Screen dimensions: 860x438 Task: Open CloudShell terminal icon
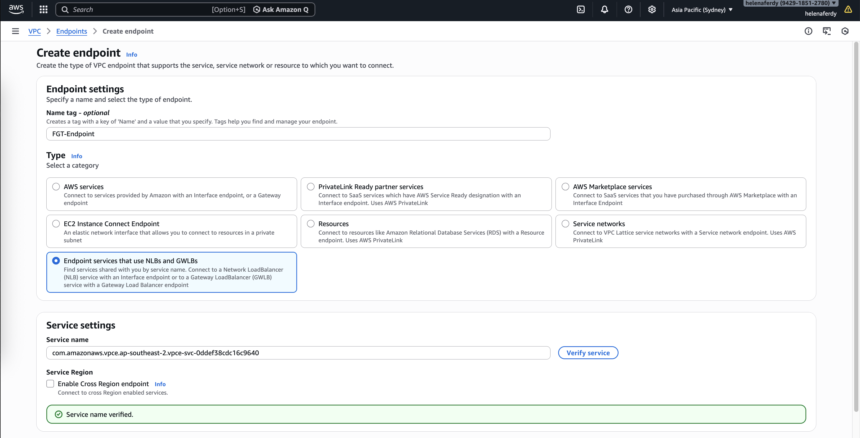tap(581, 10)
